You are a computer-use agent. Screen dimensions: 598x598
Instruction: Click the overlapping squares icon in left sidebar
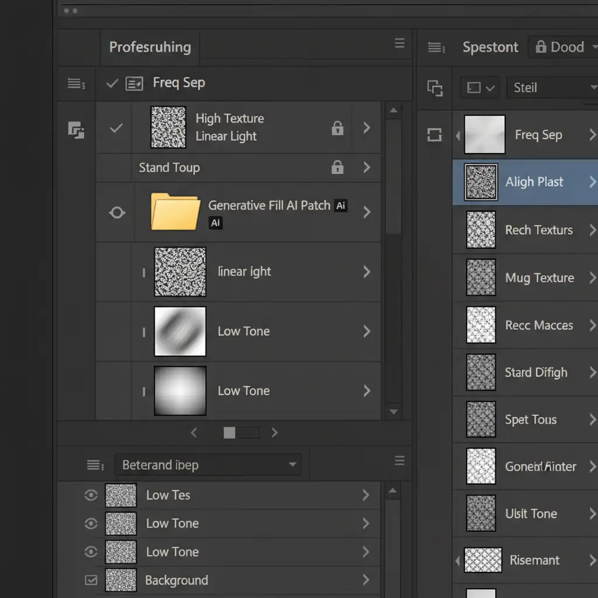tap(77, 130)
